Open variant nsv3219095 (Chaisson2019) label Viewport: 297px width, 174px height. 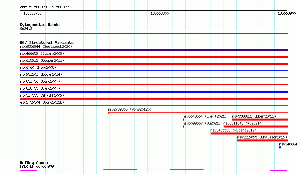pyautogui.click(x=262, y=137)
